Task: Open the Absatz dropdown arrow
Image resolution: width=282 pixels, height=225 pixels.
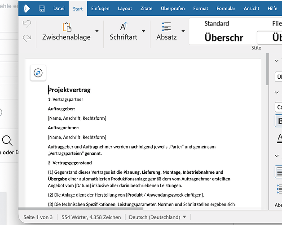Action: point(183,31)
